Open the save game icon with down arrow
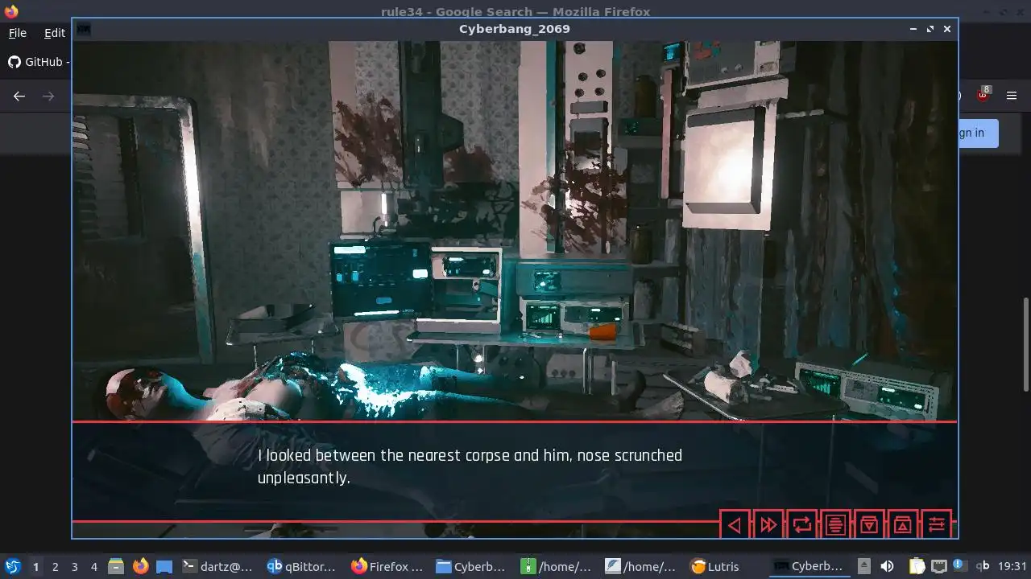The height and width of the screenshot is (579, 1031). point(869,525)
